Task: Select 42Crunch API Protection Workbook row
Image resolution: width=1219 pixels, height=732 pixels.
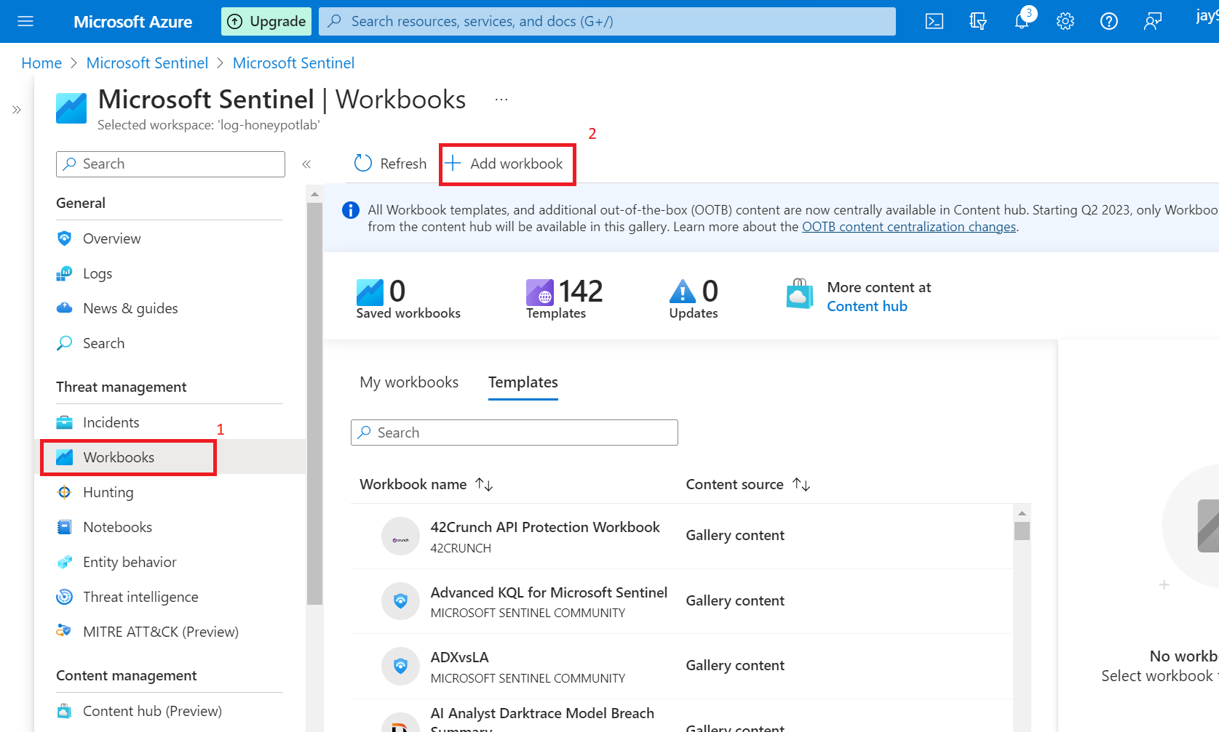Action: pos(682,536)
